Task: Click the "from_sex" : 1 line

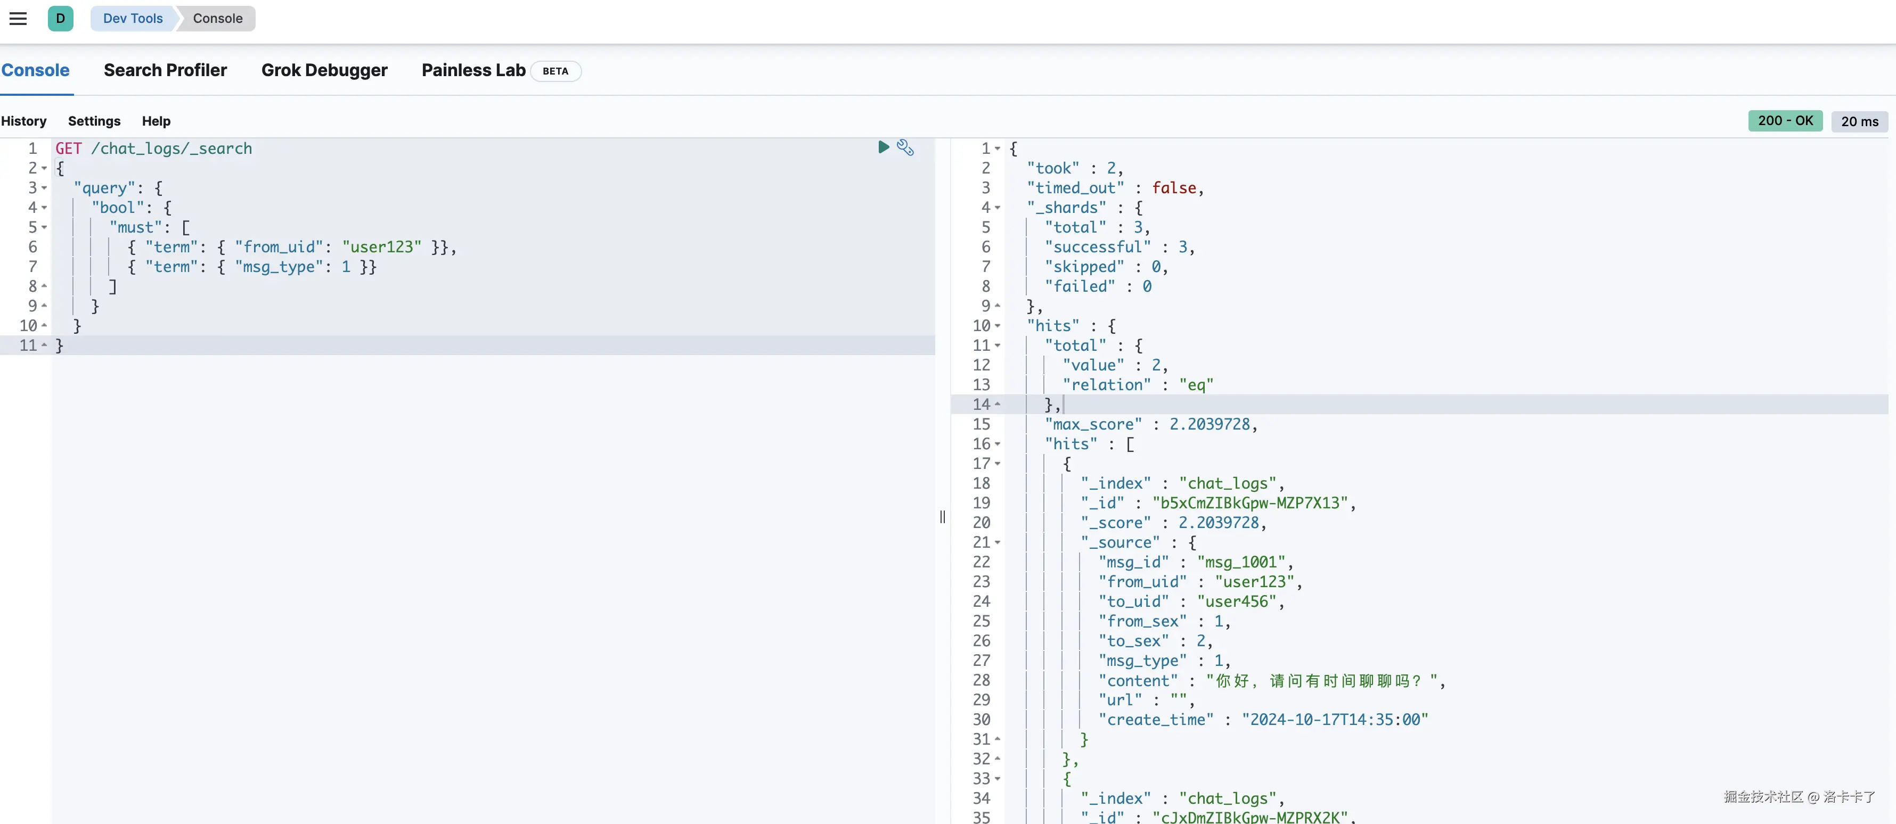Action: click(x=1164, y=622)
